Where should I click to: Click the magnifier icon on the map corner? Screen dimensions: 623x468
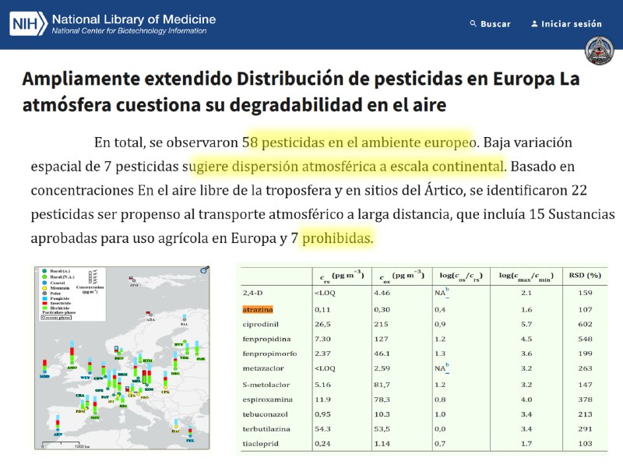[x=206, y=270]
